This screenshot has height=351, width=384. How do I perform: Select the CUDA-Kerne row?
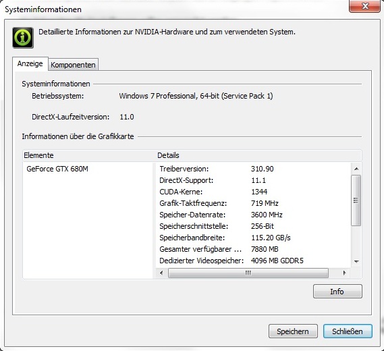click(x=254, y=192)
